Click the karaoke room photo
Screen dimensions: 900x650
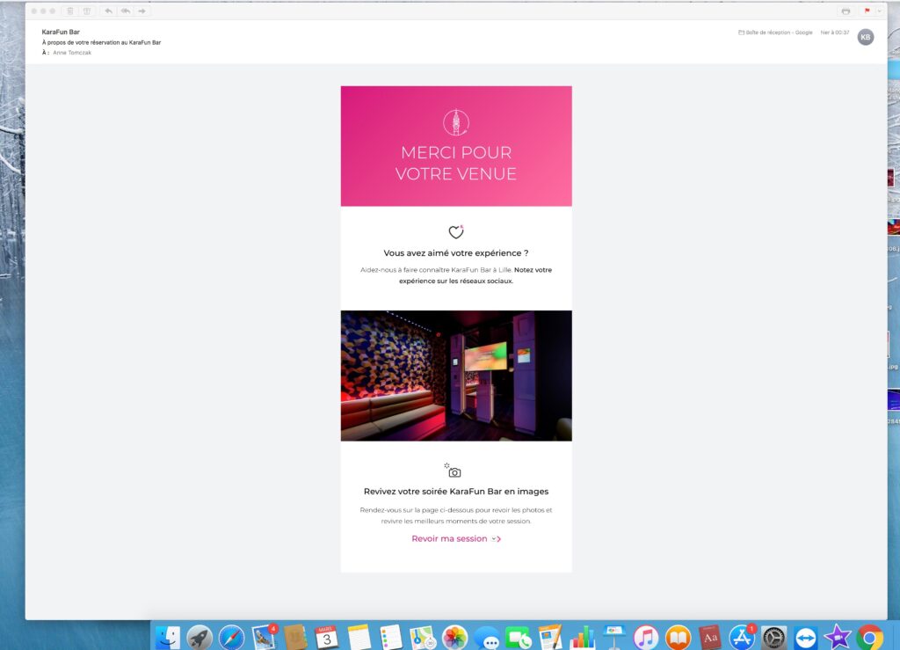click(456, 376)
